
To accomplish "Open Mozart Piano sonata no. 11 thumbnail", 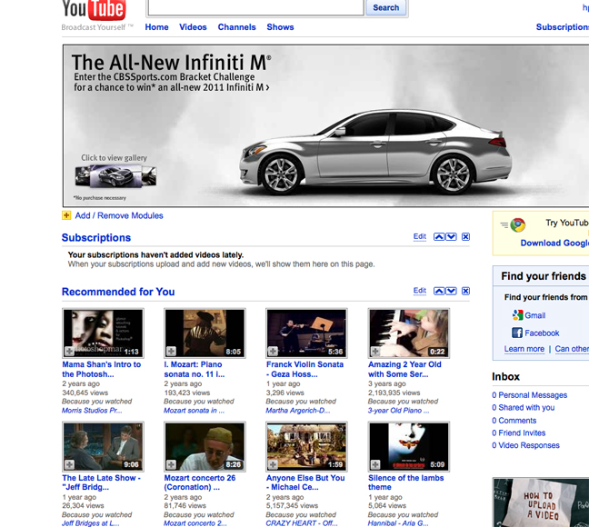I will coord(205,333).
